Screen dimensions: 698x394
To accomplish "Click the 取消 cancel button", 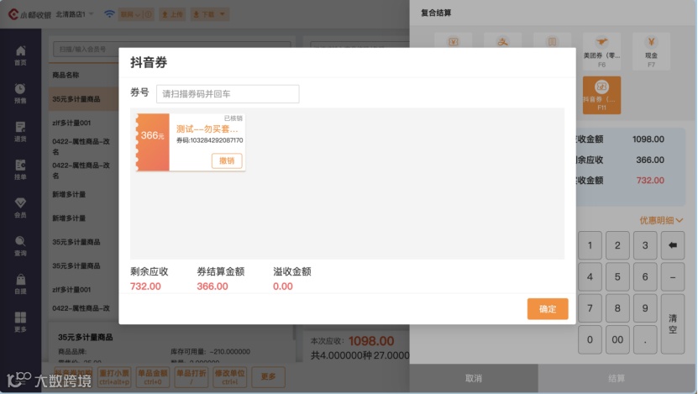I will pos(474,378).
